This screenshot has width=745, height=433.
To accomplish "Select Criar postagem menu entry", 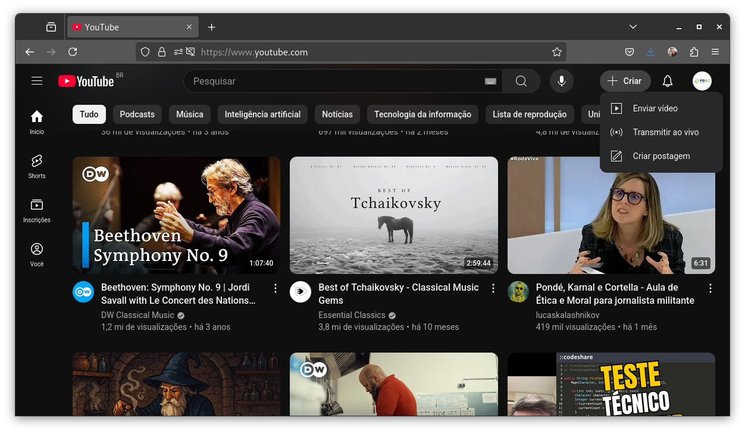I will [661, 156].
